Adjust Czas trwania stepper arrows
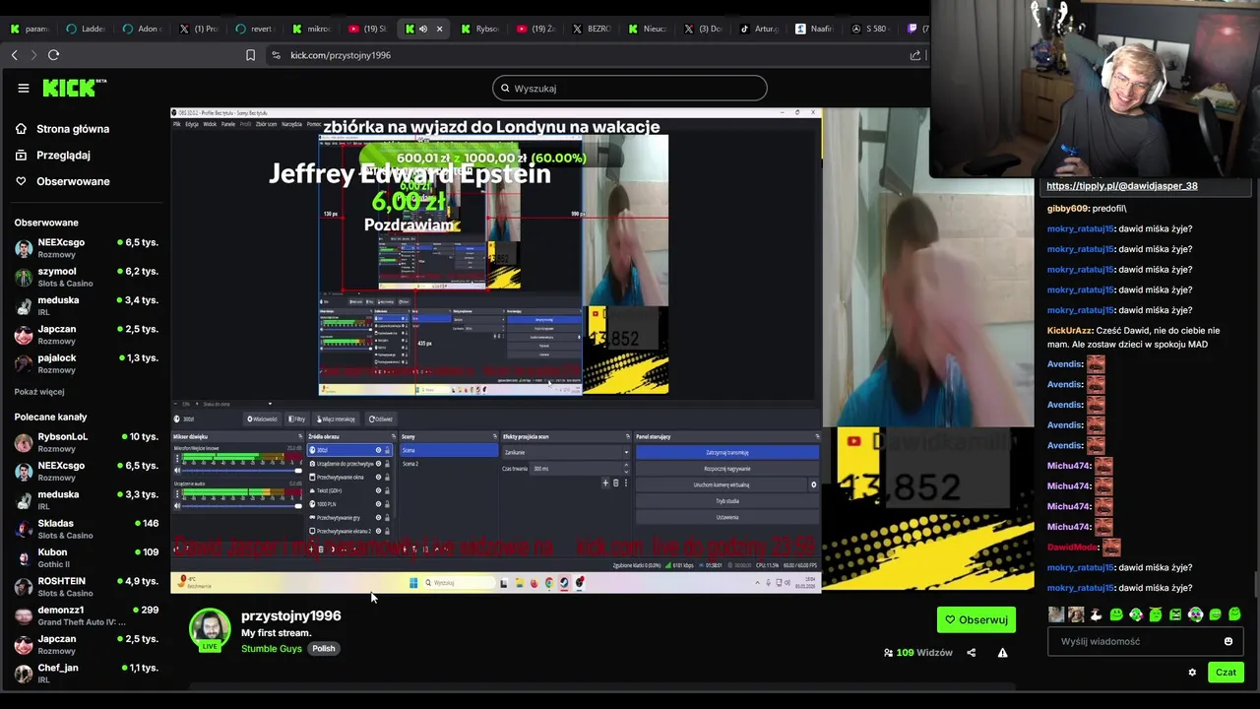This screenshot has height=709, width=1260. 626,469
